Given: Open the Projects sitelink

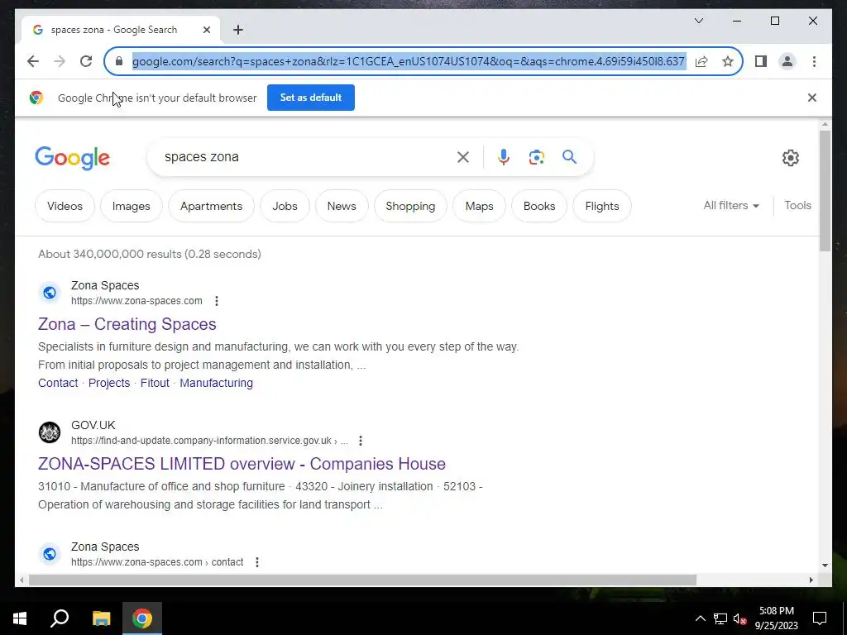Looking at the screenshot, I should coord(109,383).
